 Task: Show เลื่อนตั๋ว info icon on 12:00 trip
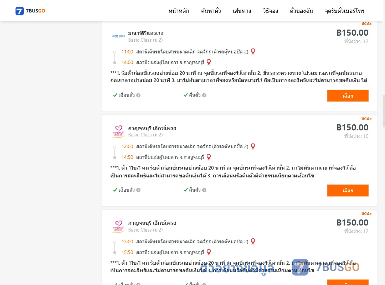click(138, 190)
